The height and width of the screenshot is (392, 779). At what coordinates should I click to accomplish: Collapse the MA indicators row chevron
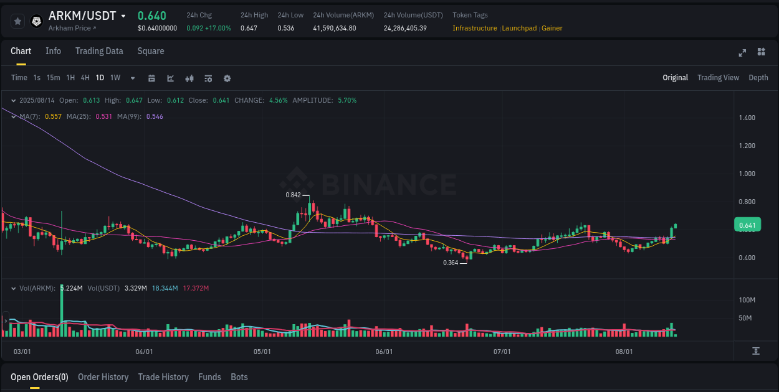pos(13,116)
